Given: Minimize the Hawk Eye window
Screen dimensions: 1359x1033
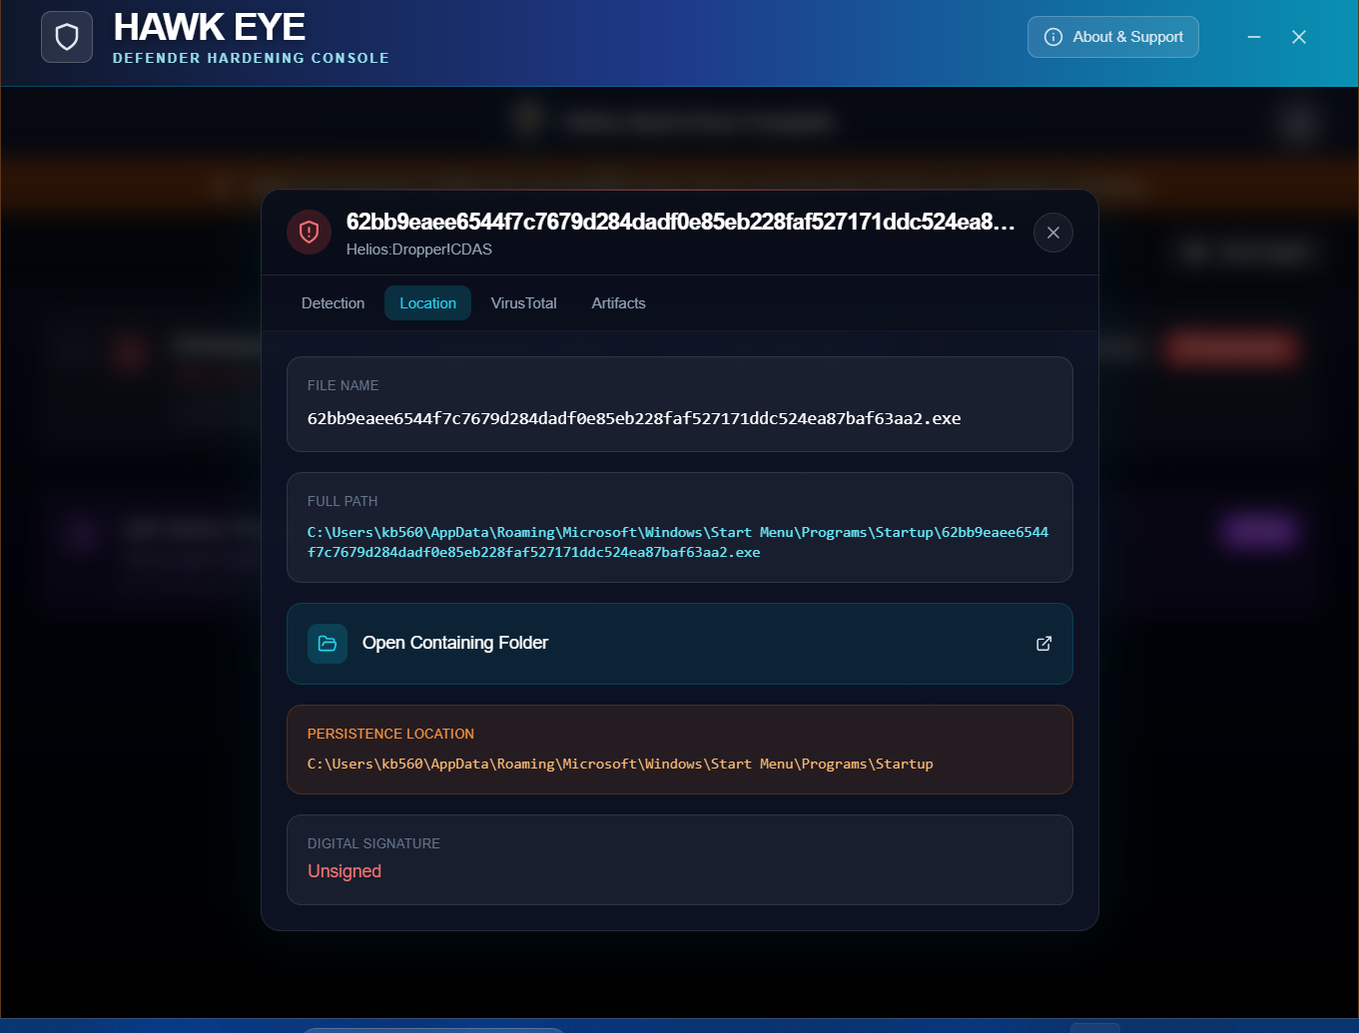Looking at the screenshot, I should [1254, 37].
